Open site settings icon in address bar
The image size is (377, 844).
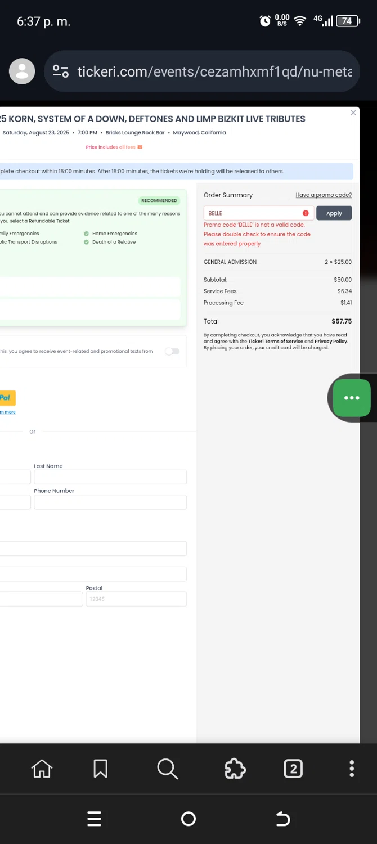60,71
